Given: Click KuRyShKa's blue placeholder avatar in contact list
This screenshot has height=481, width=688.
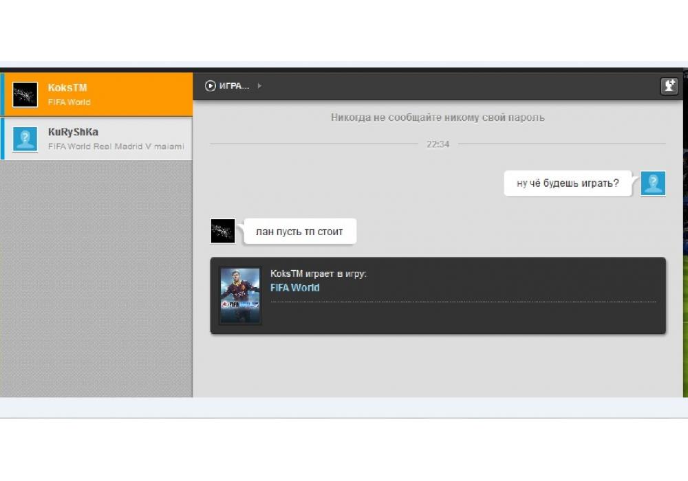Looking at the screenshot, I should [x=25, y=139].
